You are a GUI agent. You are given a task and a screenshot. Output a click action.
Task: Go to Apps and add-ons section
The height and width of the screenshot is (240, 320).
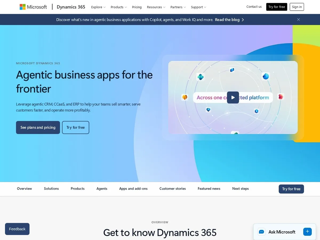coord(133,189)
